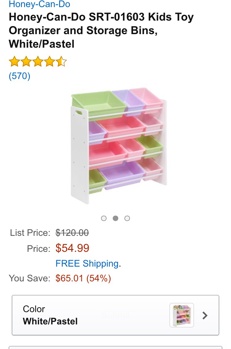Click the half-filled fifth rating star
This screenshot has height=349, width=231.
[62, 61]
